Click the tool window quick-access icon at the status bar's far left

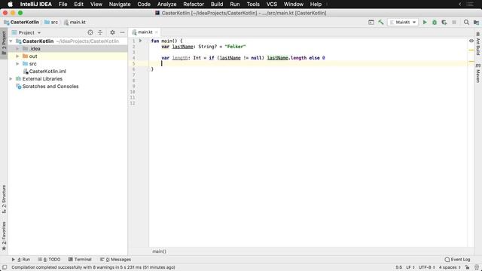(5, 267)
